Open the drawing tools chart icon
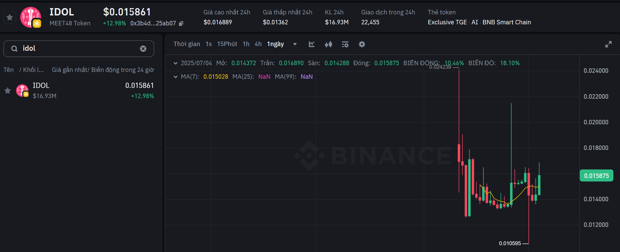 point(311,44)
